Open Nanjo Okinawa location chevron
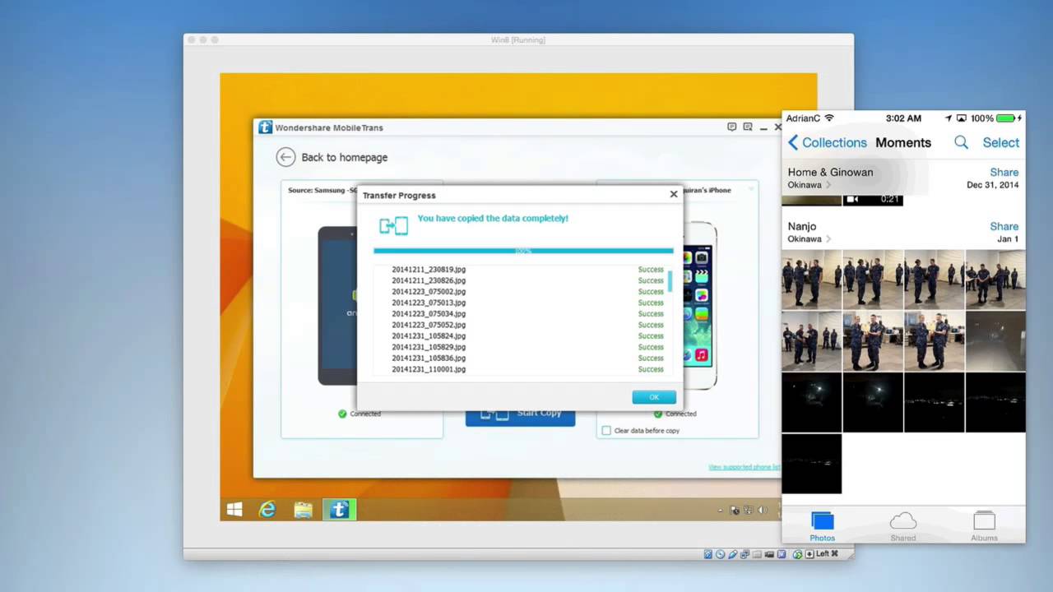The height and width of the screenshot is (592, 1053). click(828, 239)
